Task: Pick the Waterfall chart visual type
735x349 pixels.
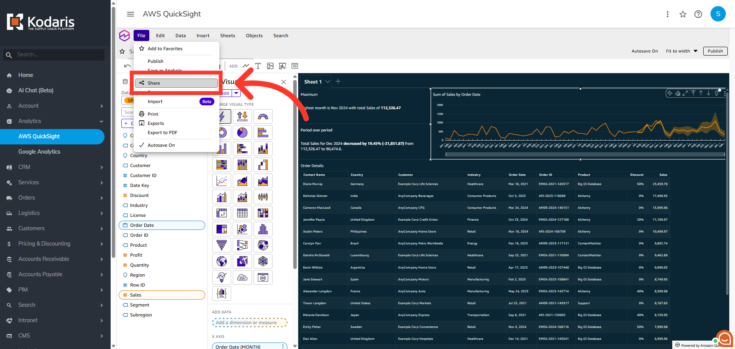Action: coord(263,165)
